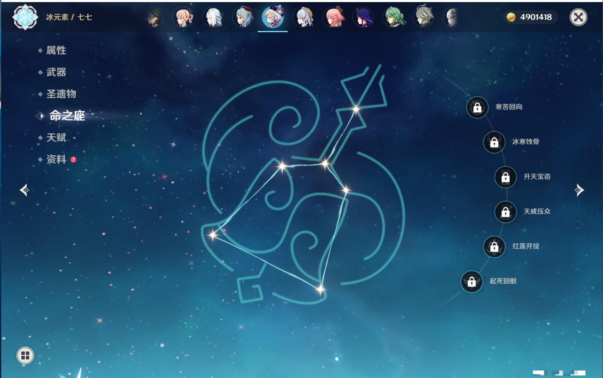The height and width of the screenshot is (378, 603).
Task: Select the blonde ponytail character avatar
Action: 183,17
